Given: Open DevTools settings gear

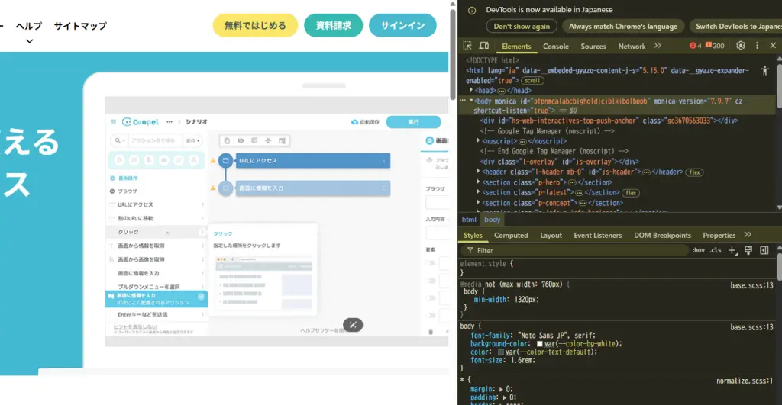Looking at the screenshot, I should coord(741,45).
